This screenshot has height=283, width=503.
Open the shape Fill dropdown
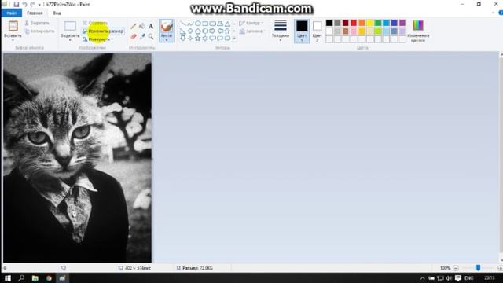point(252,31)
